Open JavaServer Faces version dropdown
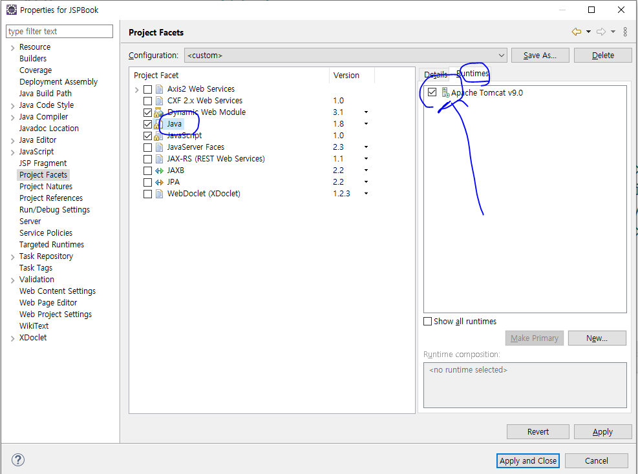Viewport: 638px width, 474px height. coord(367,147)
